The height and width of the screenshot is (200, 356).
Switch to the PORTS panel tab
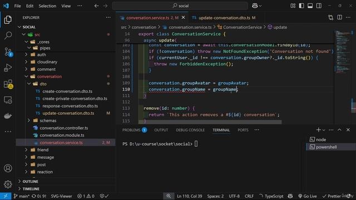pos(243,130)
